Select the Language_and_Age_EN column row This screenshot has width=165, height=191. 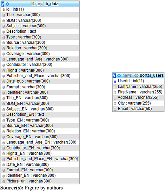click(x=40, y=142)
